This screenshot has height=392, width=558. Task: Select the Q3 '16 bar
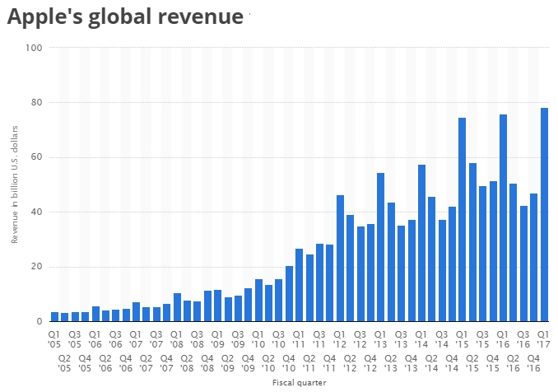(x=523, y=264)
